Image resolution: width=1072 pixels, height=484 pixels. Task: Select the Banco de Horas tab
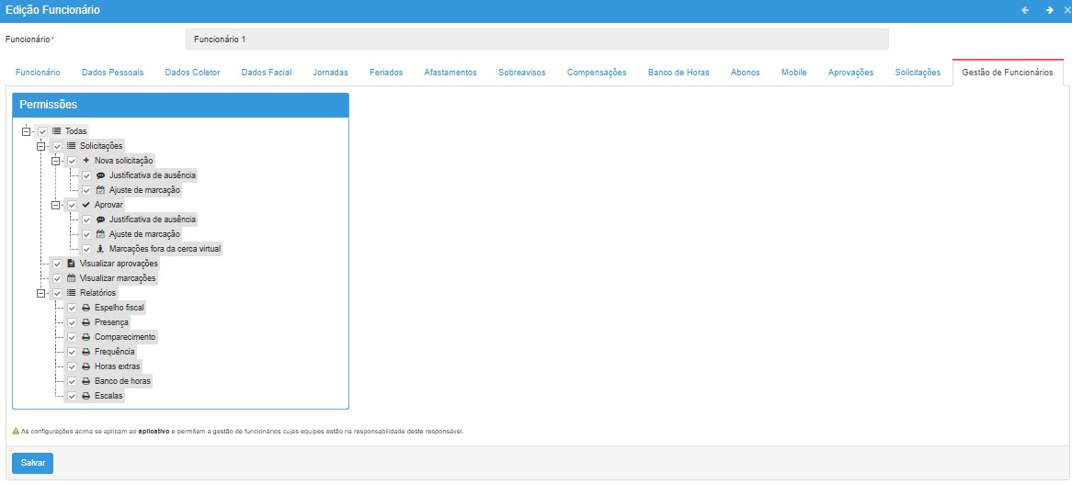679,73
